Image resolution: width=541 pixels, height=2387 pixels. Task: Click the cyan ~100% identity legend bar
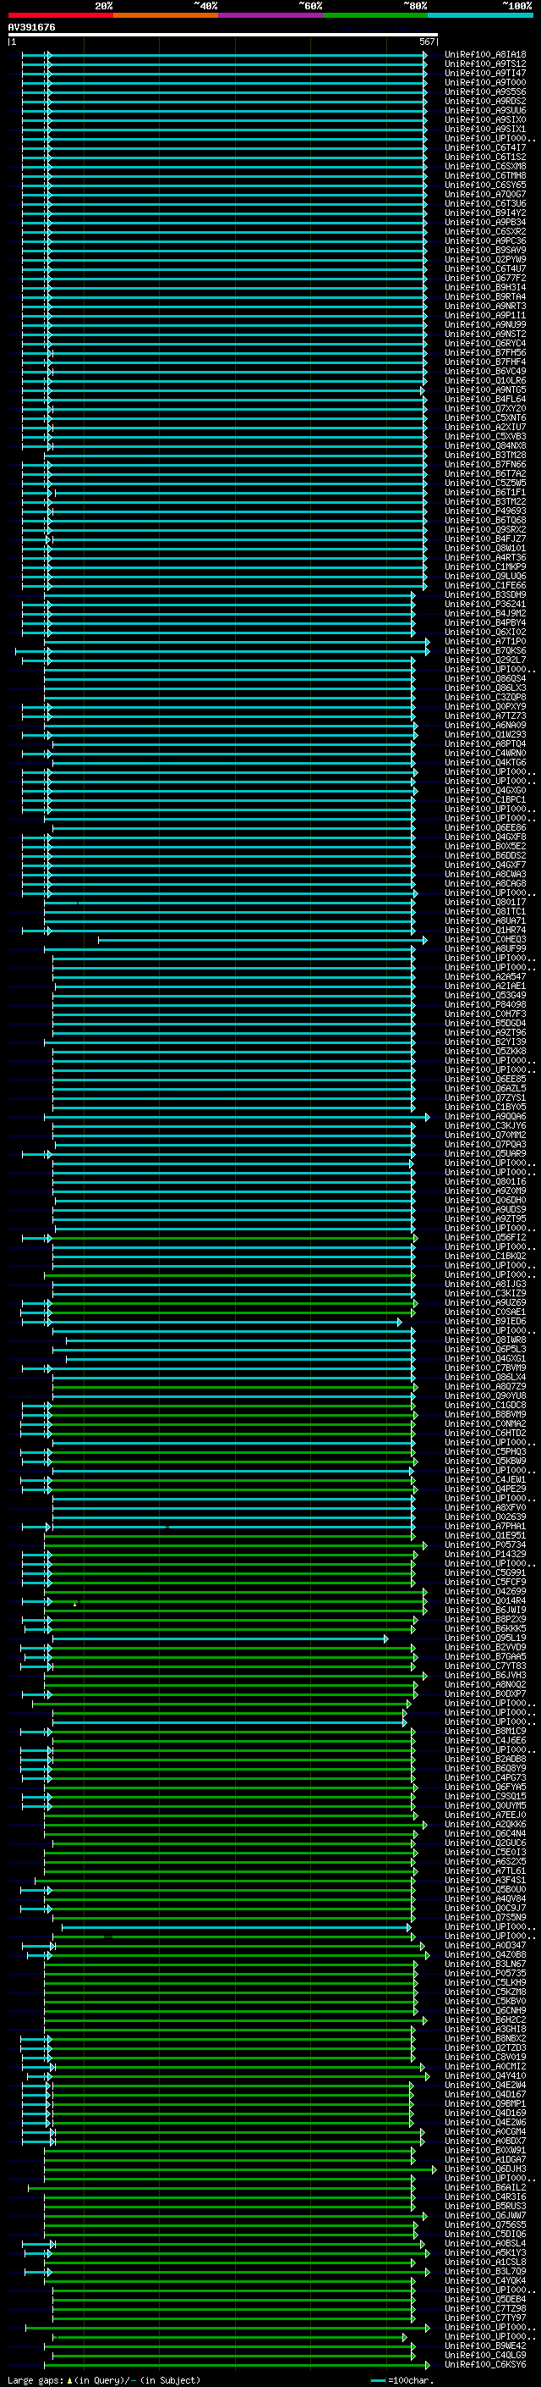tap(481, 15)
